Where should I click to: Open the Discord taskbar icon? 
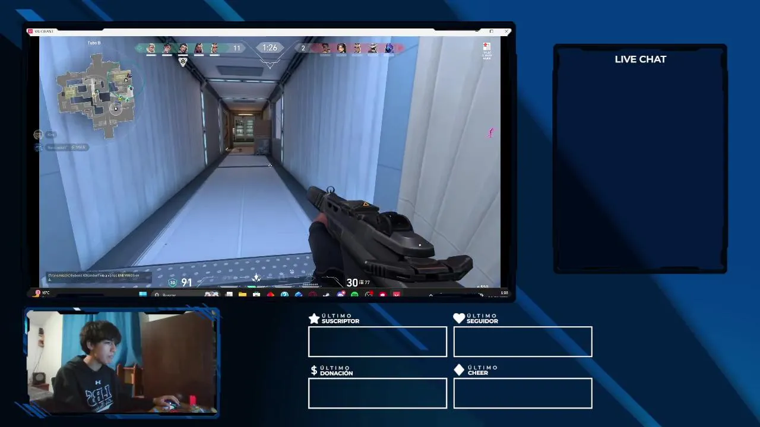click(x=341, y=294)
